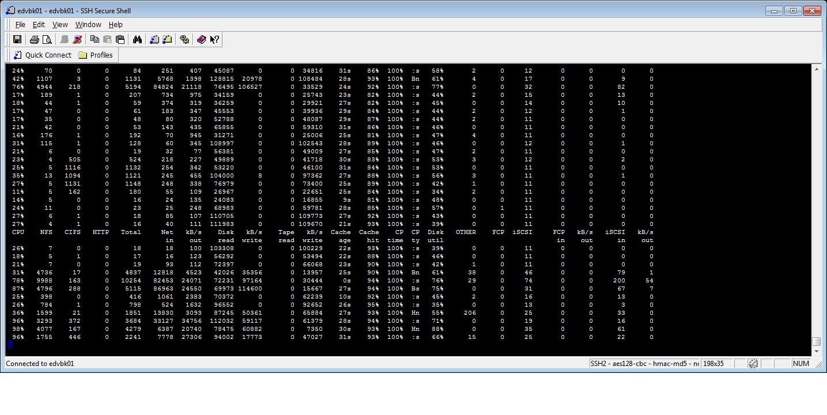Viewport: 827px width, 415px height.
Task: Click the "OTHER" column header
Action: click(466, 232)
